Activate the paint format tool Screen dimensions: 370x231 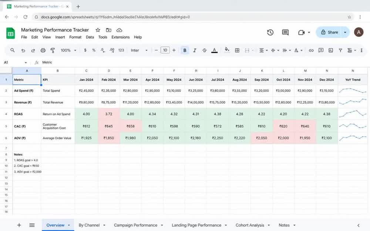53,50
